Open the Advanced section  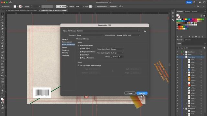66,50
